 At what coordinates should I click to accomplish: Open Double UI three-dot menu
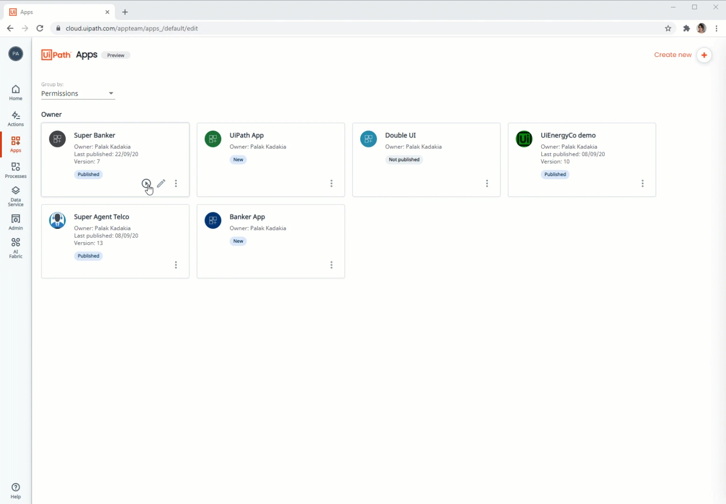[x=487, y=183]
